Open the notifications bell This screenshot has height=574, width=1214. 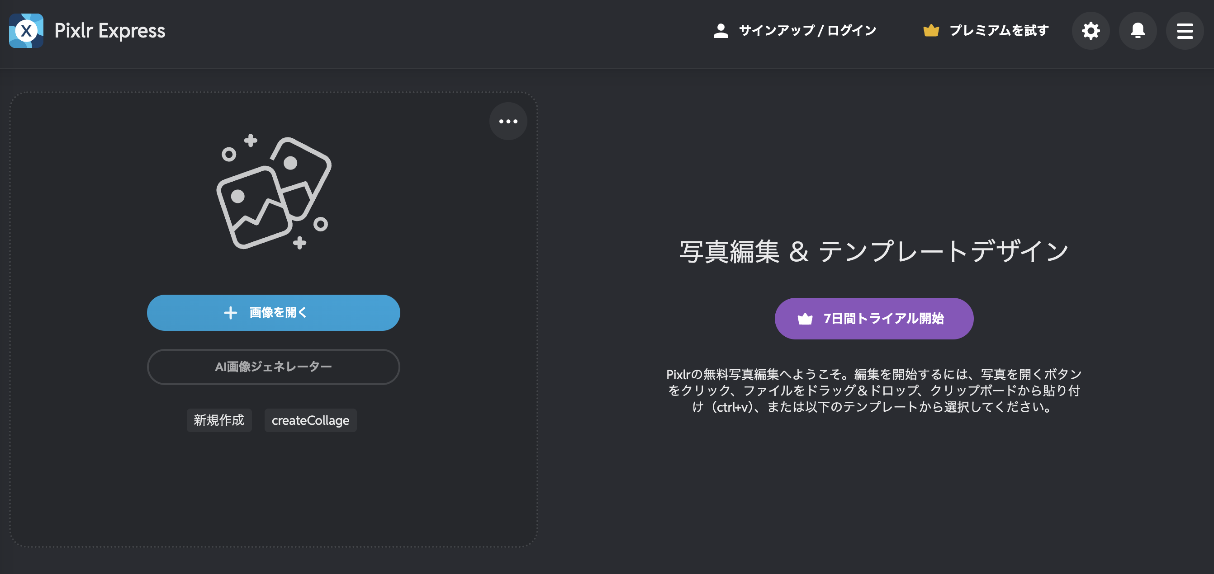coord(1138,31)
